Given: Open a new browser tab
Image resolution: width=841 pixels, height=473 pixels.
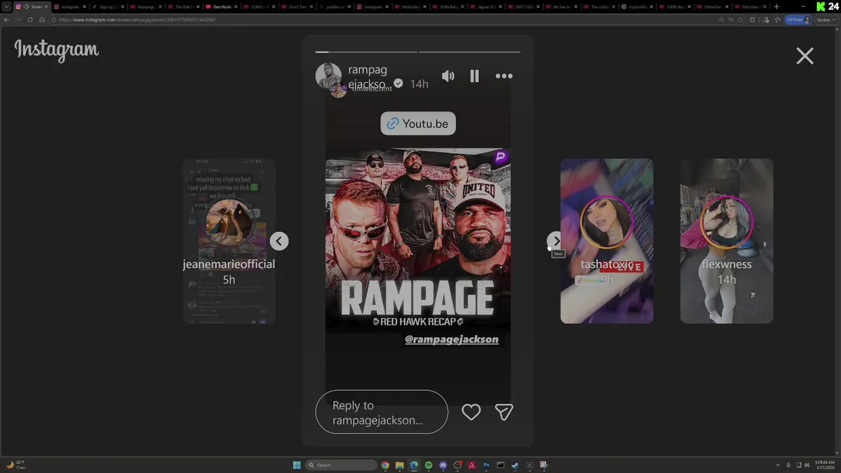Looking at the screenshot, I should [x=777, y=7].
